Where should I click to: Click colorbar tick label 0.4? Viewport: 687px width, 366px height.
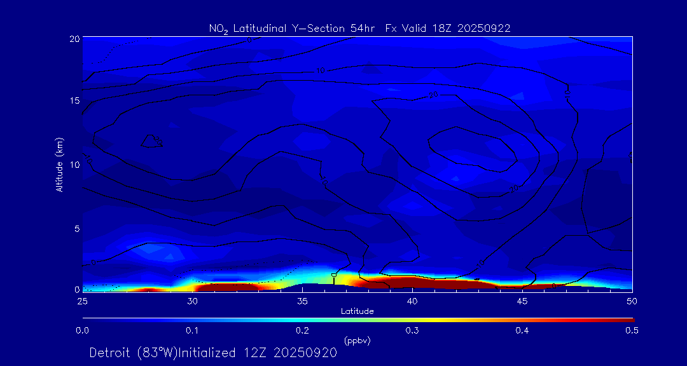click(x=522, y=331)
